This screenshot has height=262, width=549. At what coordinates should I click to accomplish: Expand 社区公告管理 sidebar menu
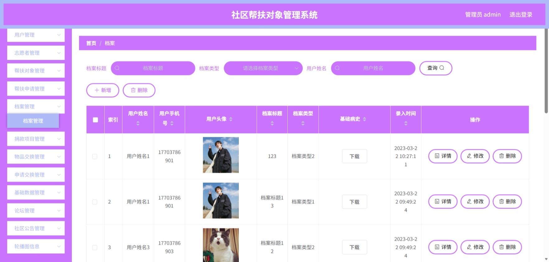(x=36, y=228)
